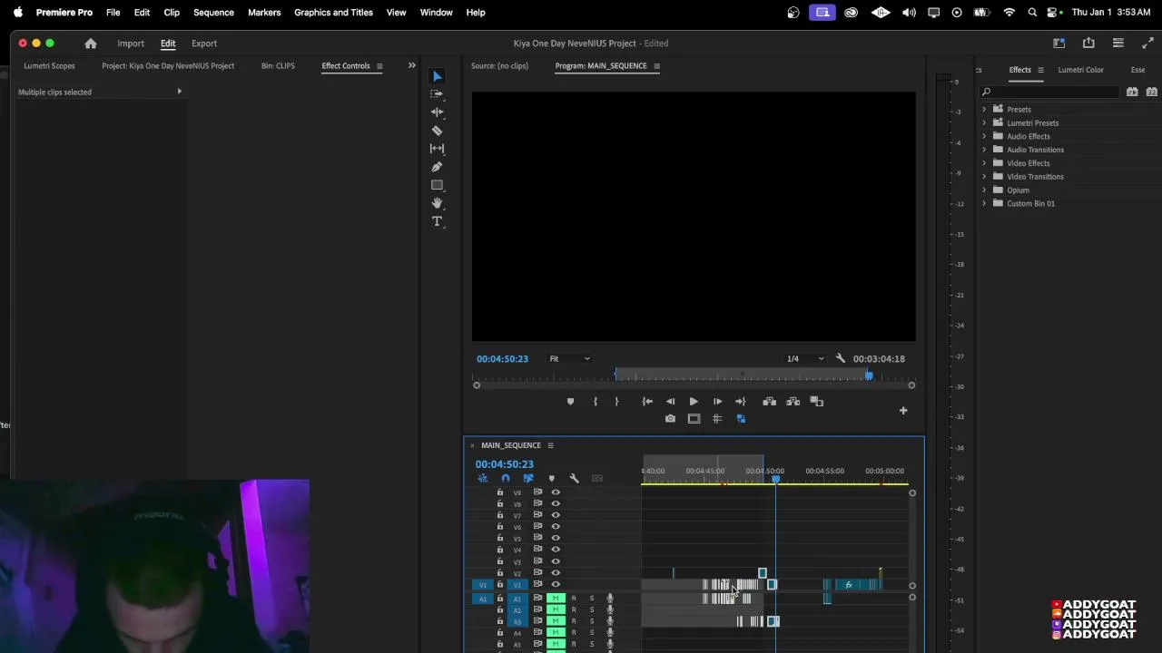Select the Track Select Forward tool
1162x653 pixels.
437,94
